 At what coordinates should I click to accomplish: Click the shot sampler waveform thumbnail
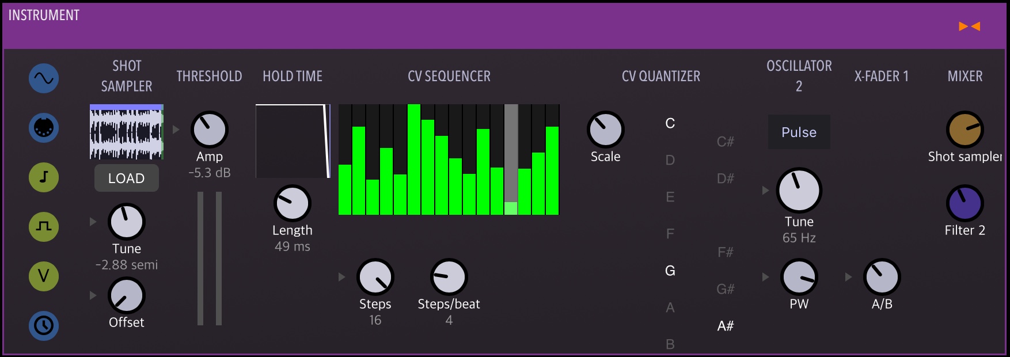pos(127,132)
